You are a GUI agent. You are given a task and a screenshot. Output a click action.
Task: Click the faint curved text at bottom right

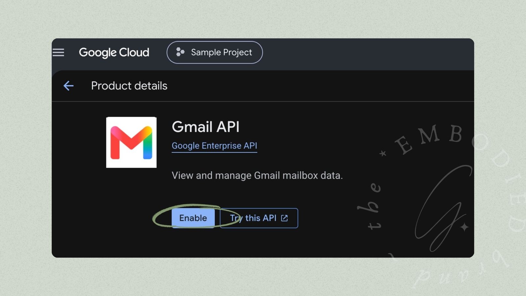(x=460, y=270)
